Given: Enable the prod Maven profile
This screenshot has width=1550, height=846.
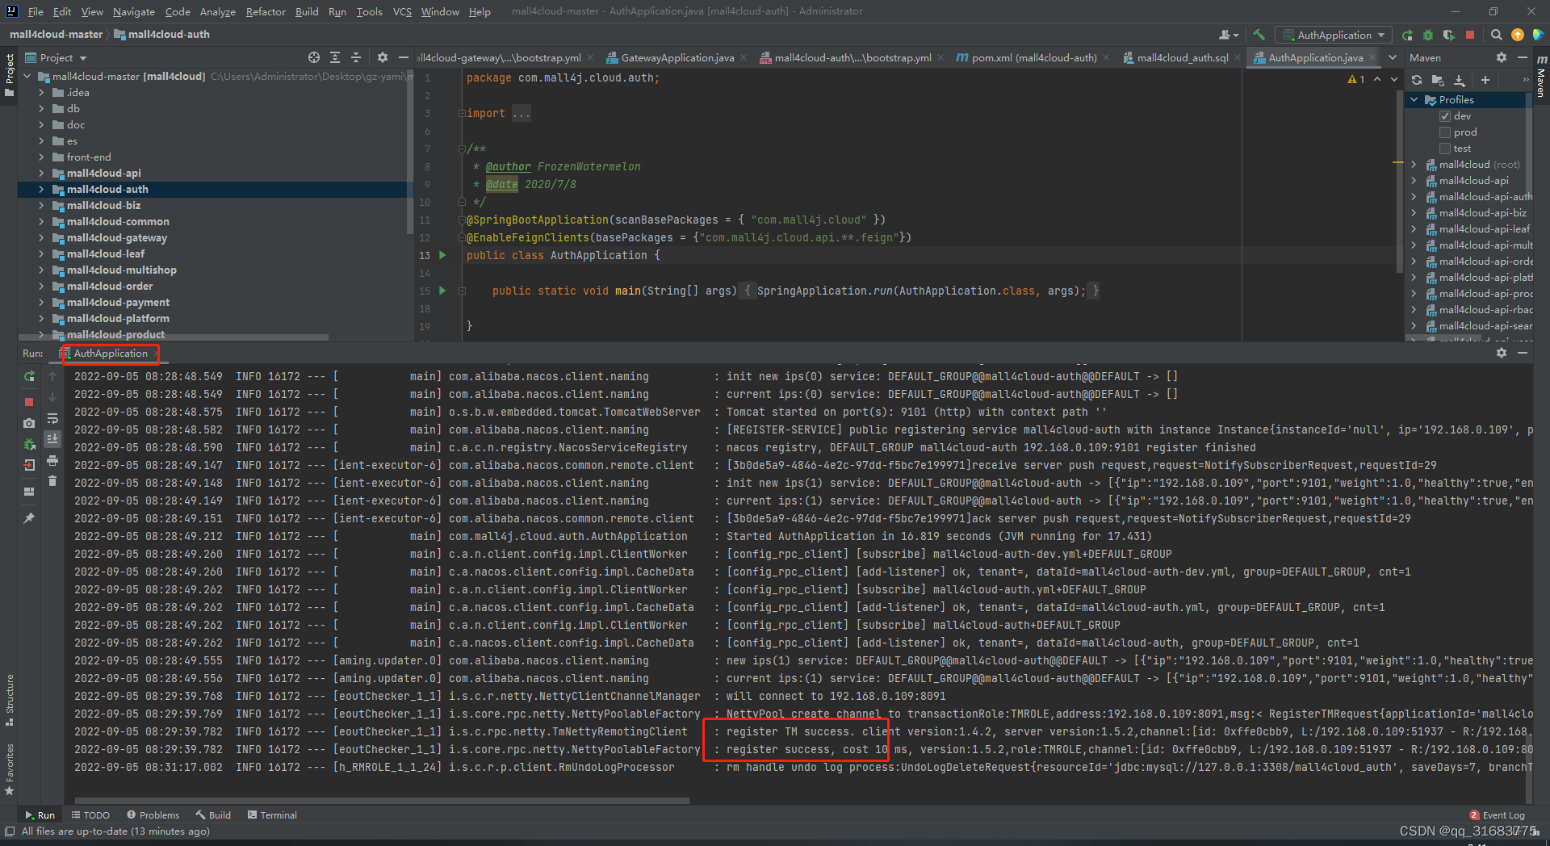Looking at the screenshot, I should click(x=1446, y=132).
